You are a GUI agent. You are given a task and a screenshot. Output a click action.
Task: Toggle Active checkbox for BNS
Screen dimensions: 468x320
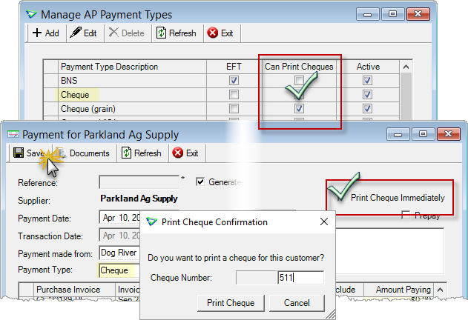click(367, 80)
